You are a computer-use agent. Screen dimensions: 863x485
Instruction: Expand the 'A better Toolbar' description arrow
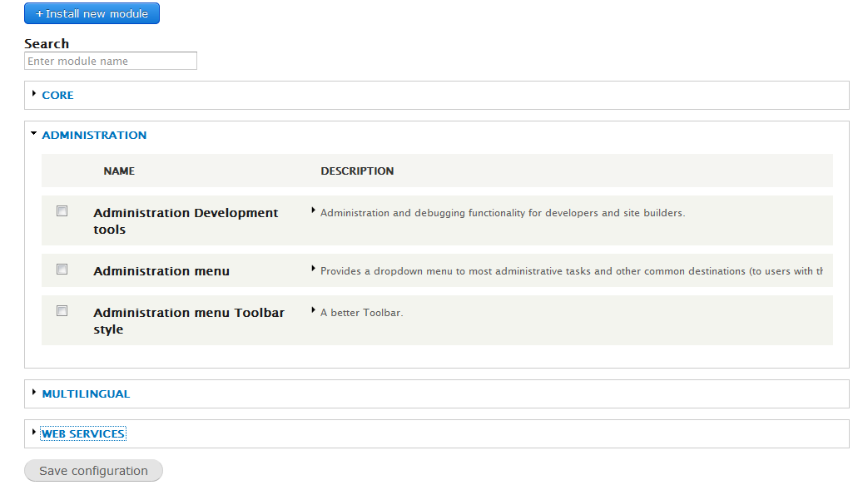tap(314, 311)
